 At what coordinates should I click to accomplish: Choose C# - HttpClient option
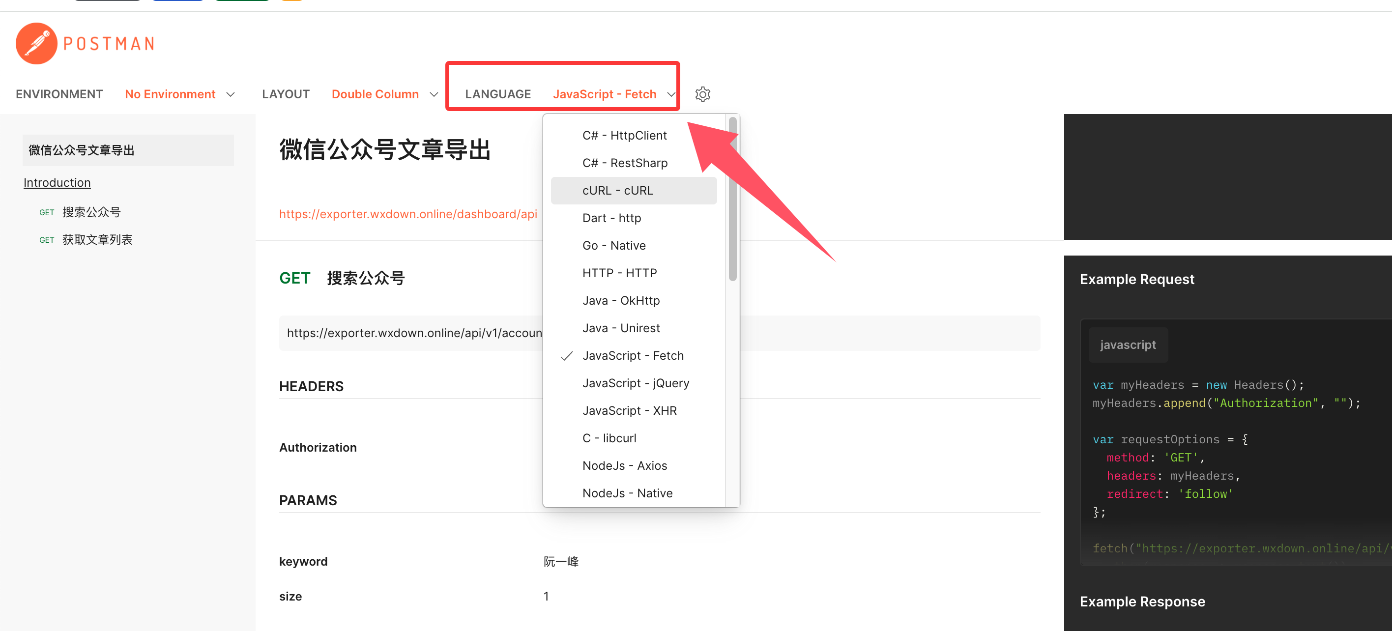[x=624, y=136]
